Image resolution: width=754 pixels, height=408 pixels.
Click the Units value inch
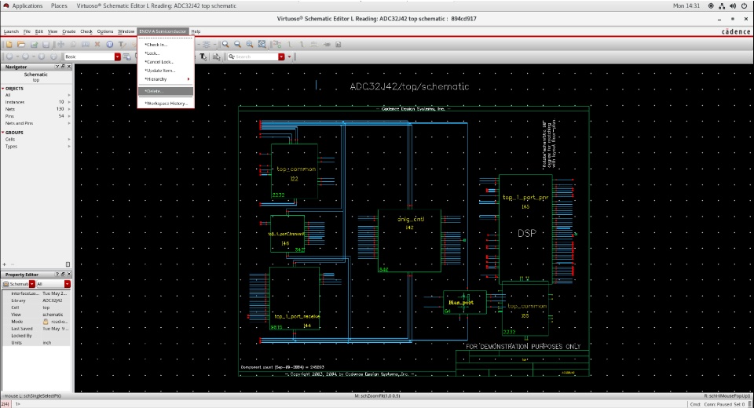pyautogui.click(x=46, y=343)
